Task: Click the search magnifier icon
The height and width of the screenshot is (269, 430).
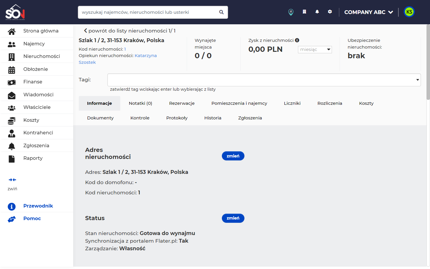Action: 221,12
